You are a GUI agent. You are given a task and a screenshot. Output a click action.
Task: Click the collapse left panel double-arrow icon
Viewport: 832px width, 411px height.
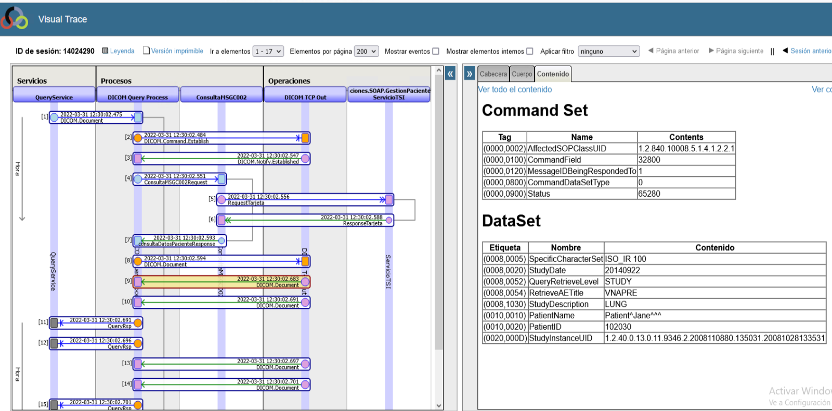coord(450,74)
